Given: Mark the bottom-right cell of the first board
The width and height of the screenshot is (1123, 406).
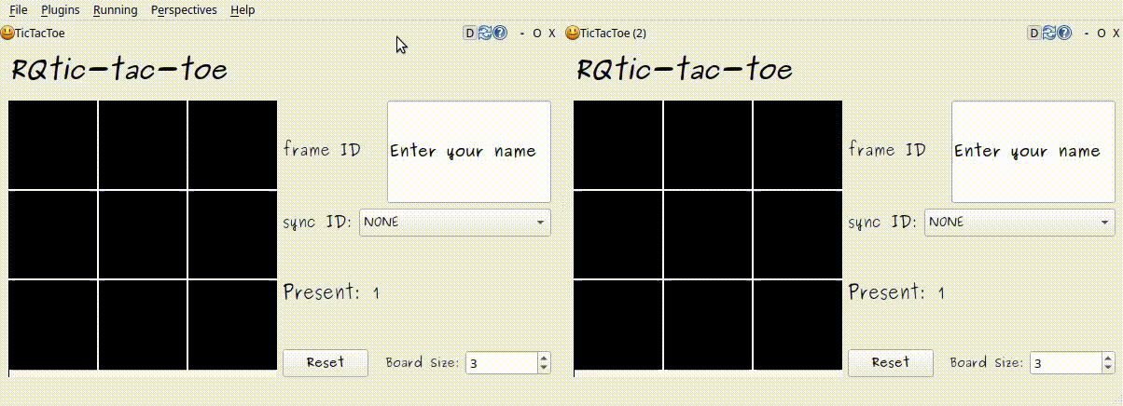Looking at the screenshot, I should (233, 325).
